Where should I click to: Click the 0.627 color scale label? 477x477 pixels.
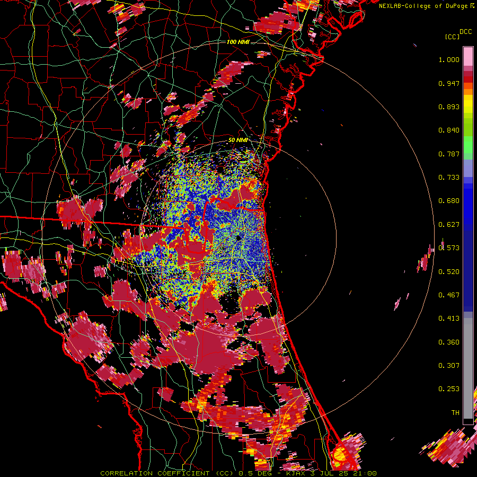coord(449,225)
